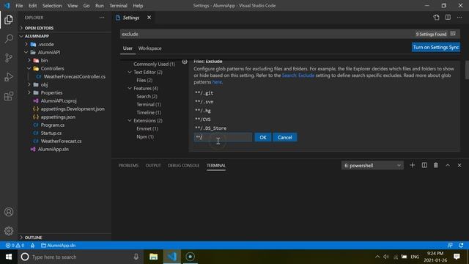The image size is (469, 264).
Task: Switch to Workspace settings tab
Action: pos(149,48)
